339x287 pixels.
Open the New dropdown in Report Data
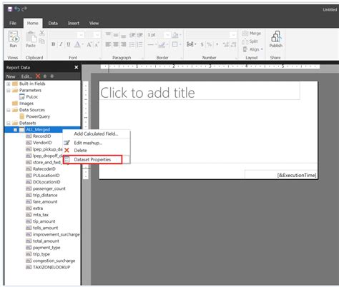11,76
